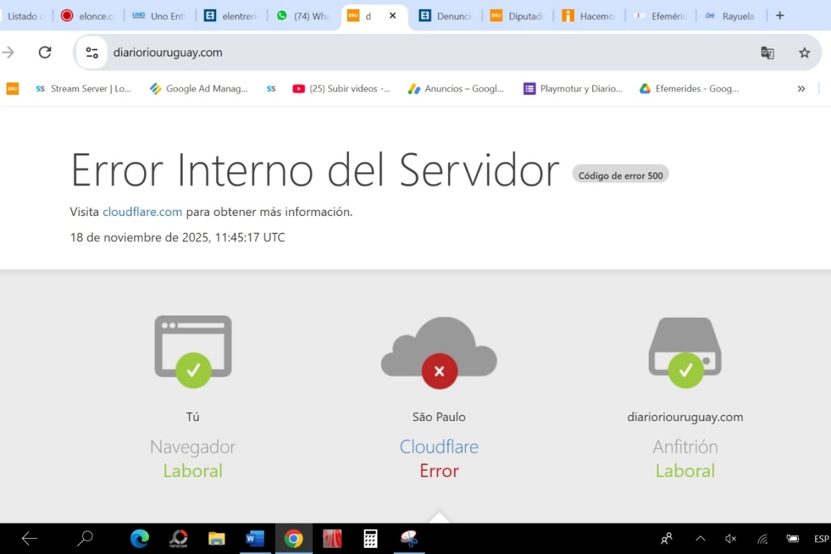831x554 pixels.
Task: Open the cloudflare.com link
Action: pos(142,211)
